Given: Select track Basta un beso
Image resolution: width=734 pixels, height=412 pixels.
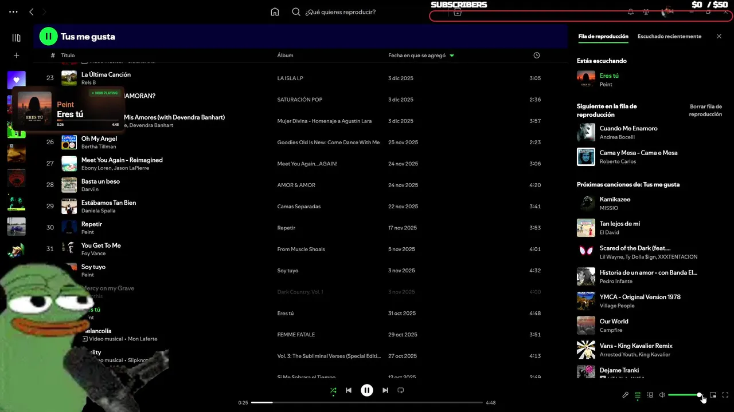Looking at the screenshot, I should coord(100,181).
